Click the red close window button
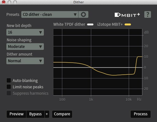Screen dimensions: 157x122 [x=4, y=2]
